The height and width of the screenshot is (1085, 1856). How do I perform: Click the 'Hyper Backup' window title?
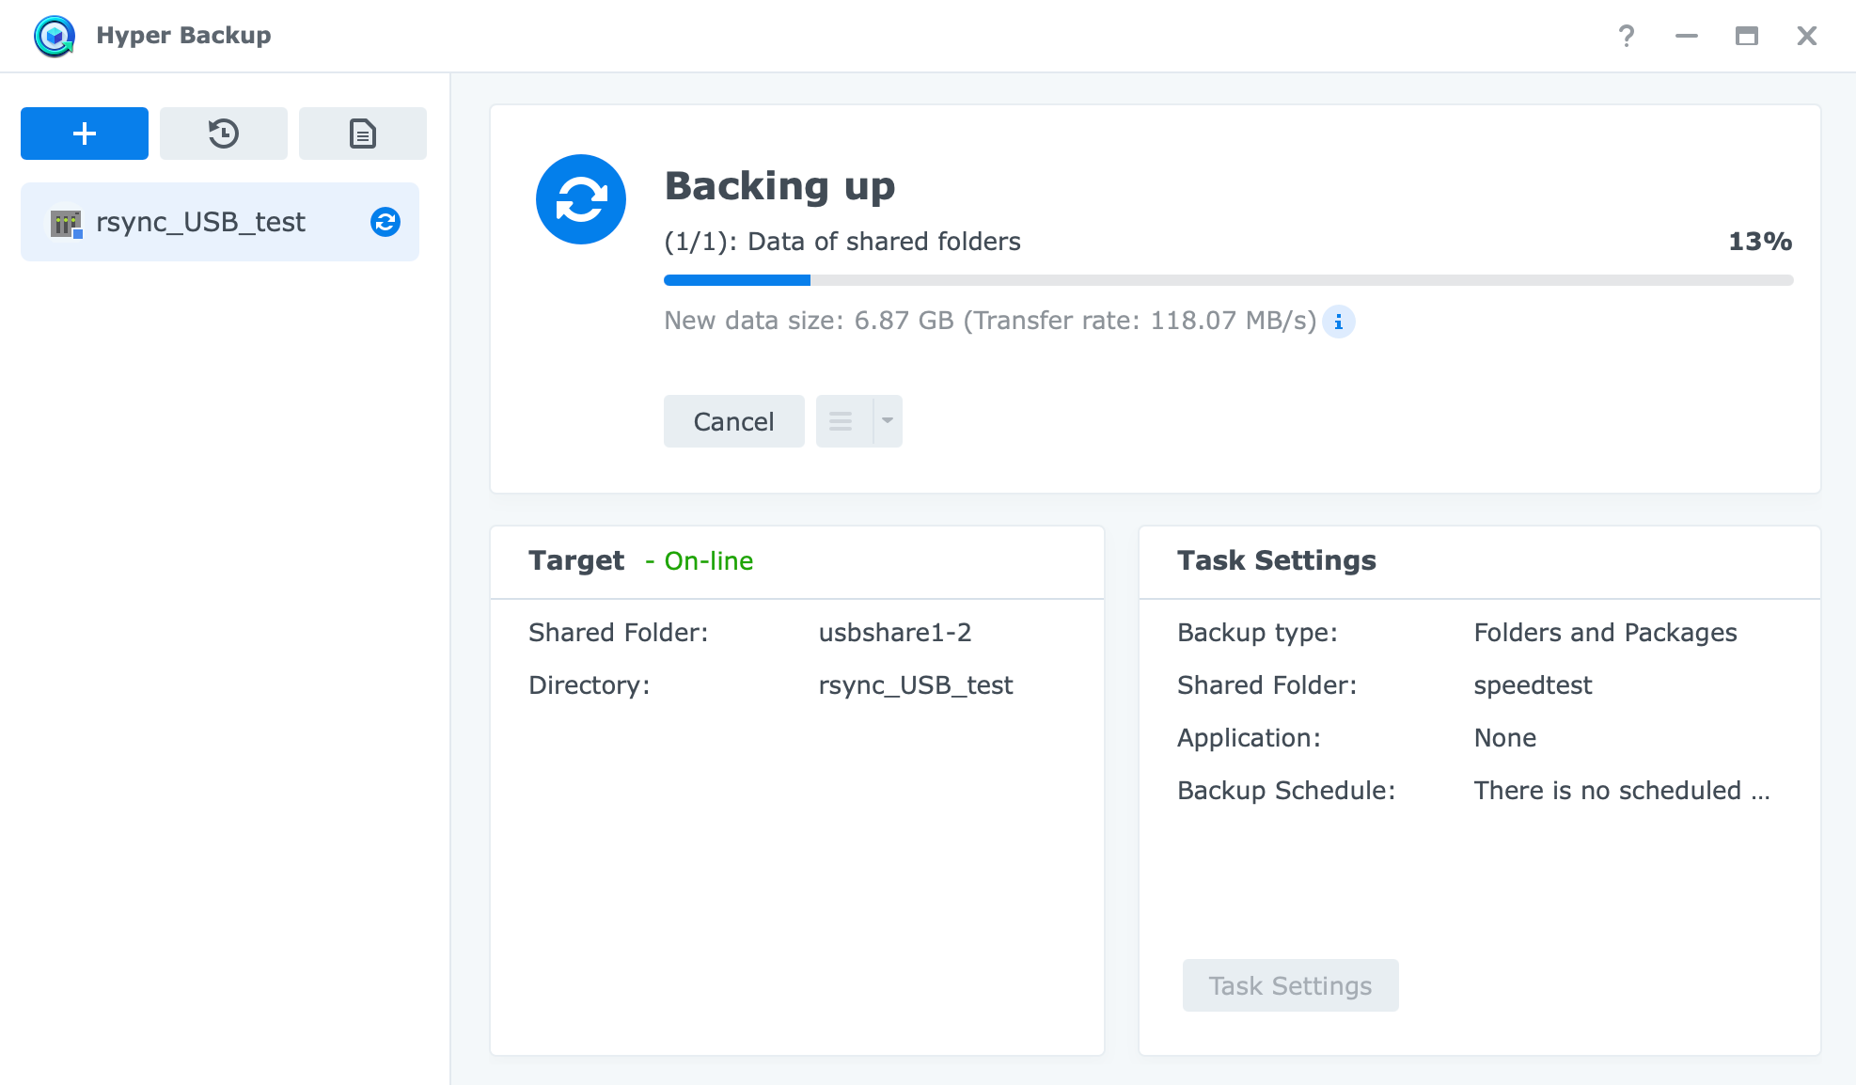pyautogui.click(x=183, y=36)
